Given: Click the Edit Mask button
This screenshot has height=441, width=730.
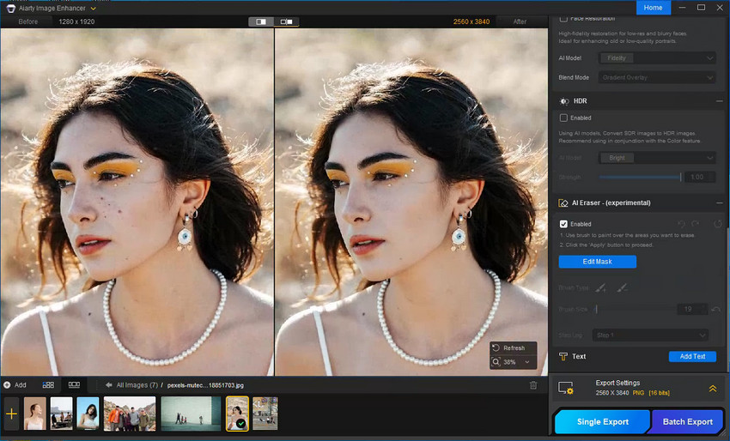Looking at the screenshot, I should (598, 262).
